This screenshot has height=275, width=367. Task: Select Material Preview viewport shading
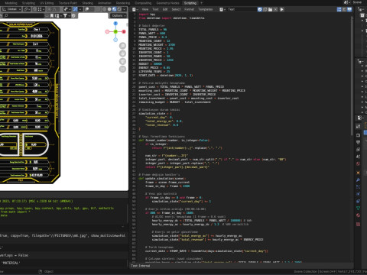tap(114, 9)
